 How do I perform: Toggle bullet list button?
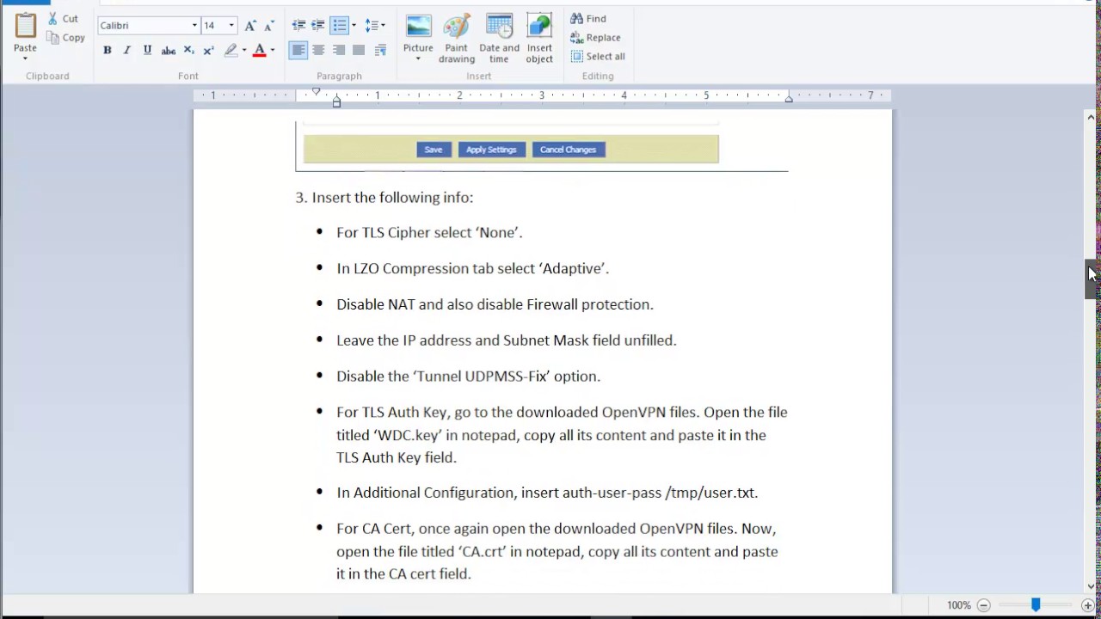coord(340,26)
